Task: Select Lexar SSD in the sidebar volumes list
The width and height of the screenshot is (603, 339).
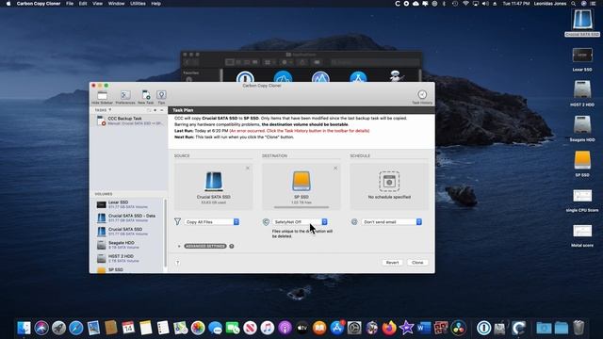Action: [x=128, y=204]
